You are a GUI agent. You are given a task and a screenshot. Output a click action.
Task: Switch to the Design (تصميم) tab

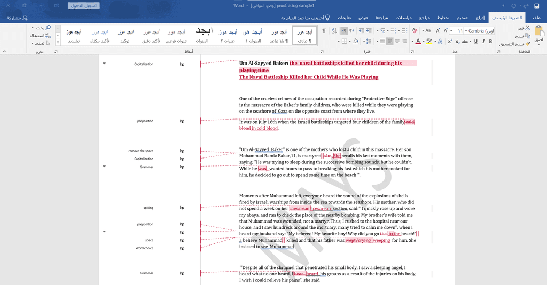463,18
